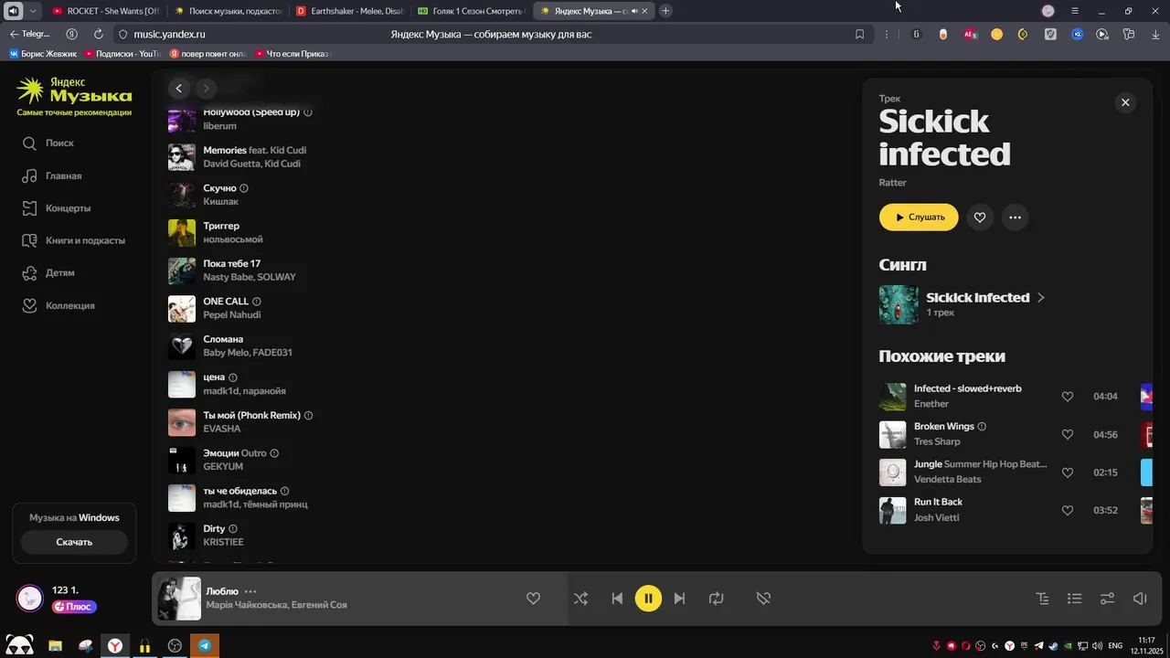Play Infected - slowed+reverb by Enether
Screen dimensions: 1170x658
(892, 397)
